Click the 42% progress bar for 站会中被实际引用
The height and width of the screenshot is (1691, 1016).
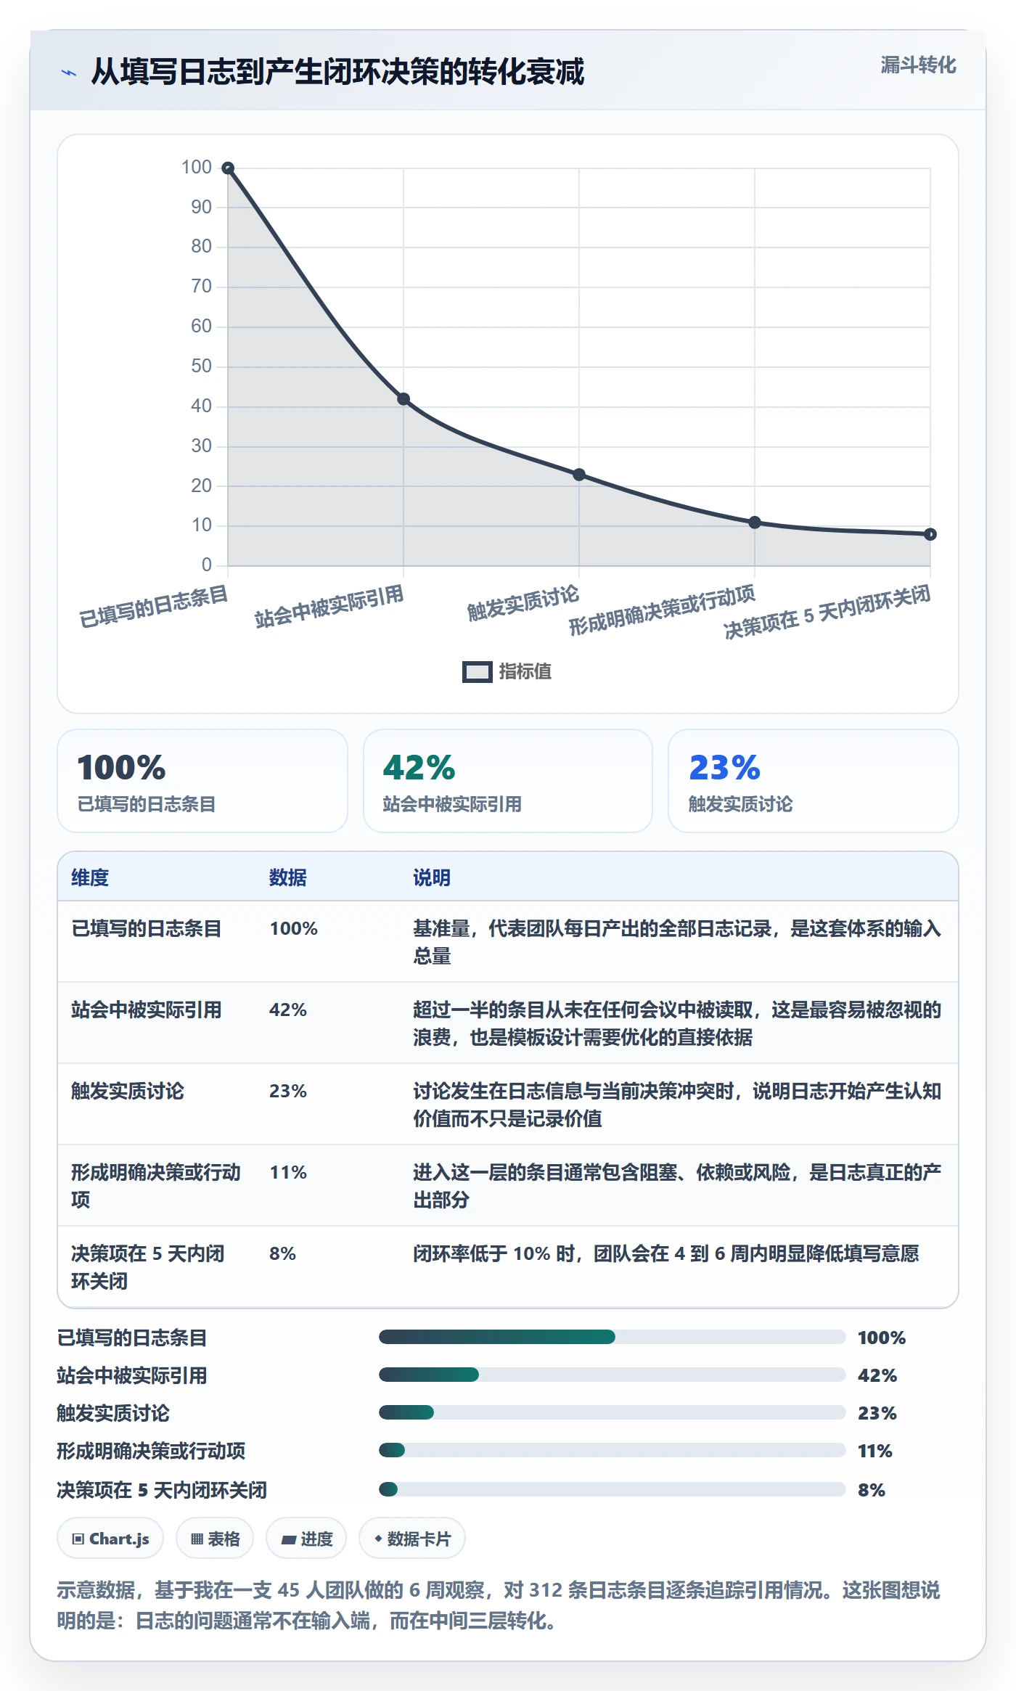point(612,1375)
